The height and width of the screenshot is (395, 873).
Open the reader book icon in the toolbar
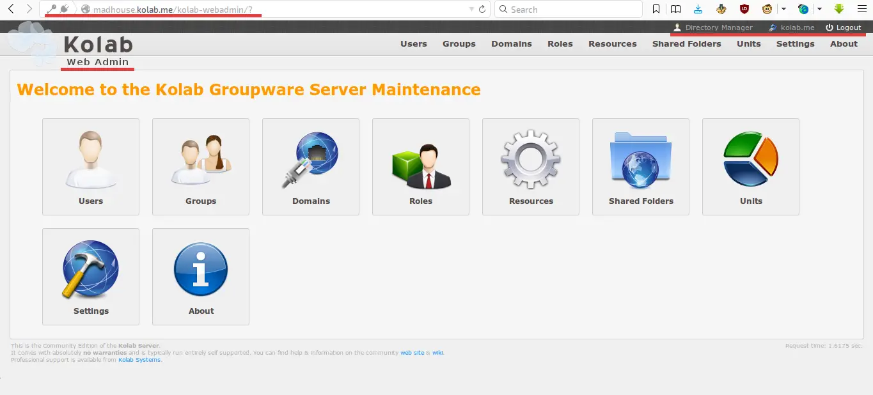point(675,9)
